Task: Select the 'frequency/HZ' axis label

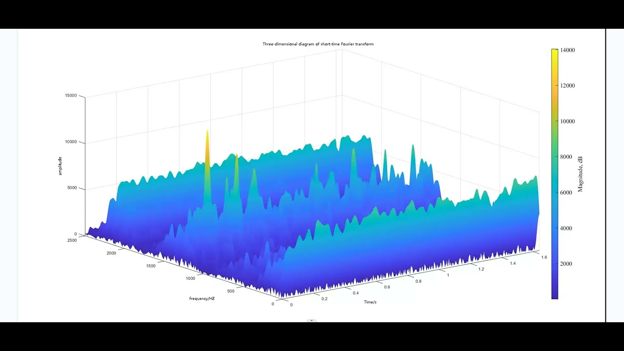Action: [x=202, y=298]
